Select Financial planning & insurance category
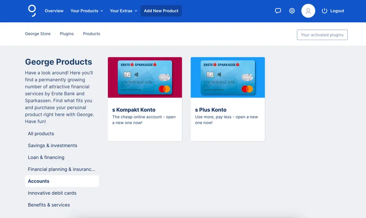Screen dimensions: 366x218 coord(62,169)
